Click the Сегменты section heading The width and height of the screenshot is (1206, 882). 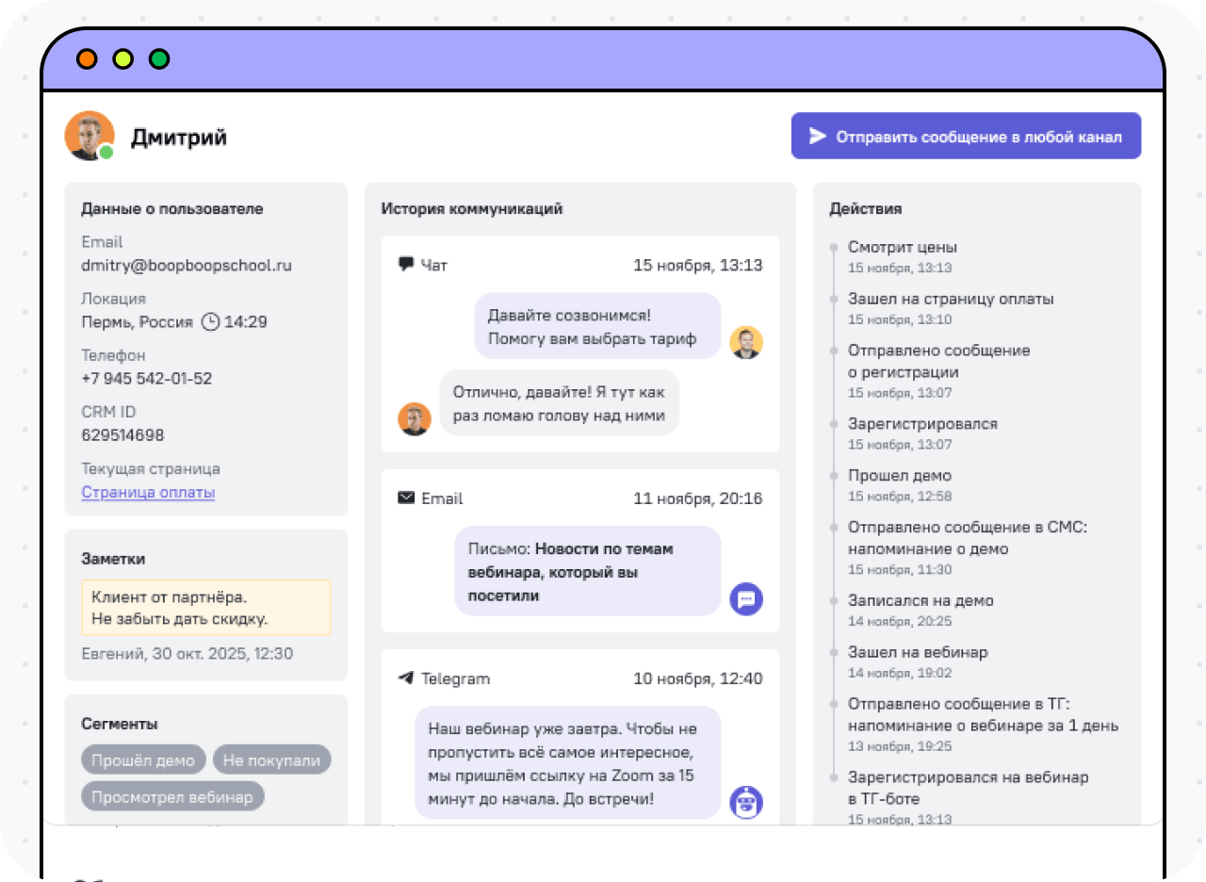click(x=120, y=724)
